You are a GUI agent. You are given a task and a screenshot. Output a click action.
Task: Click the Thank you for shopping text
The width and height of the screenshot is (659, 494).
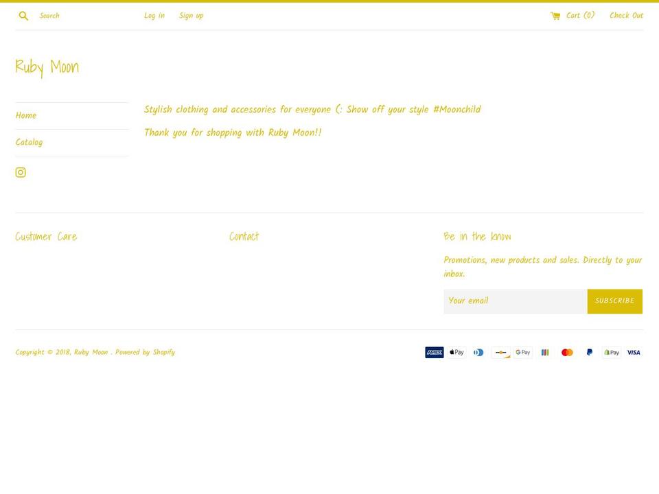[x=233, y=132]
